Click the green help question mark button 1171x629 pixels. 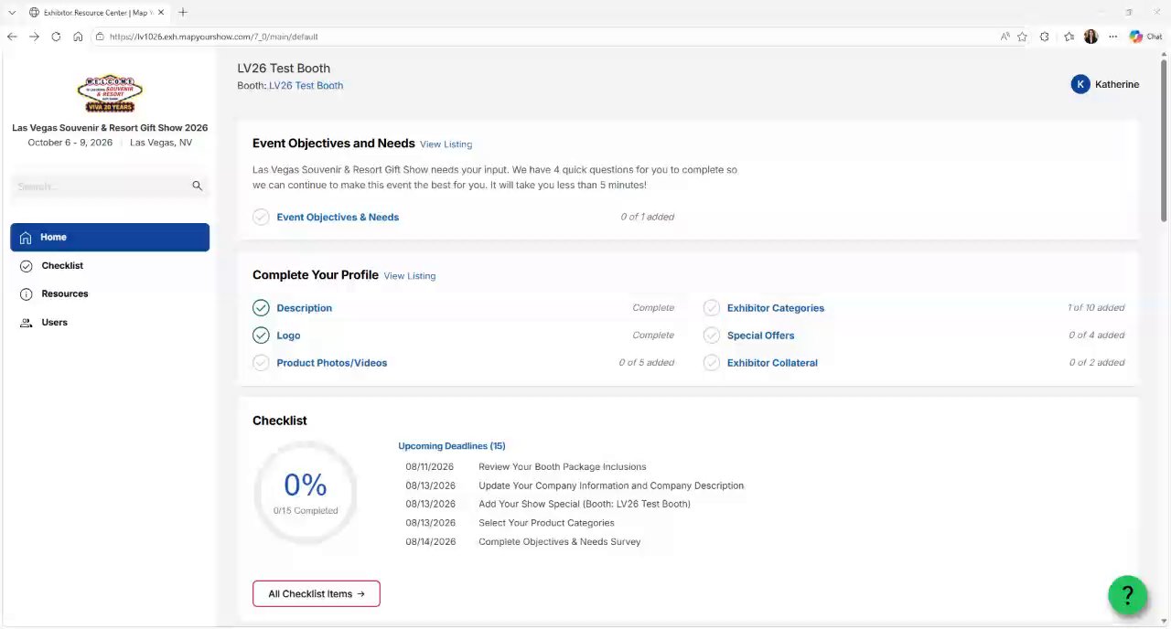click(1127, 595)
